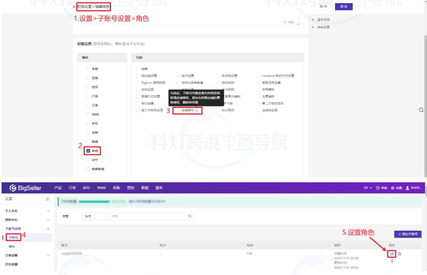This screenshot has height=275, width=427.
Task: Check the 店铺授权 checkbox
Action: click(178, 111)
